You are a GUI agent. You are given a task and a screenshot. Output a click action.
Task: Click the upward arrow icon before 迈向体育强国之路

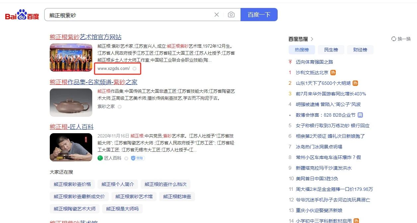[290, 62]
